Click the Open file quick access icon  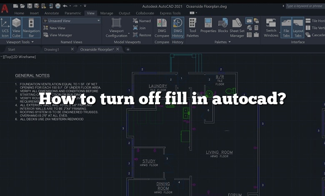pyautogui.click(x=22, y=6)
